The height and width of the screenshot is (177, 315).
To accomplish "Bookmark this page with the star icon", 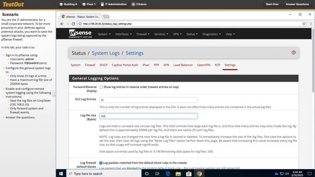I will pos(304,24).
